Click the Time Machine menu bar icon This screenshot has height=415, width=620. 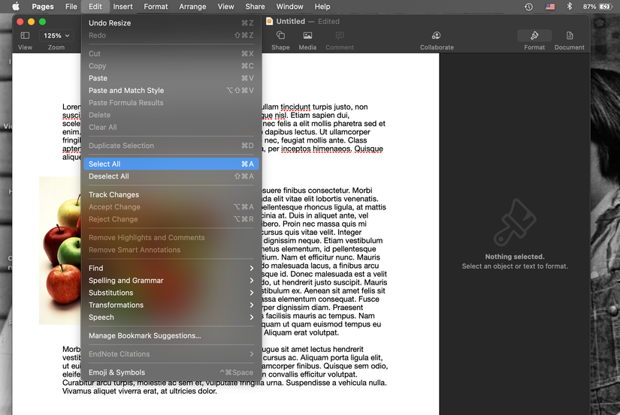tap(528, 6)
